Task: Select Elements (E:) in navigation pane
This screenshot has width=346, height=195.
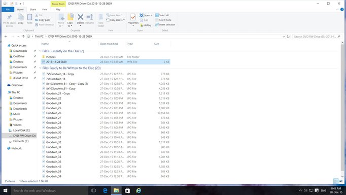Action: tap(21, 141)
